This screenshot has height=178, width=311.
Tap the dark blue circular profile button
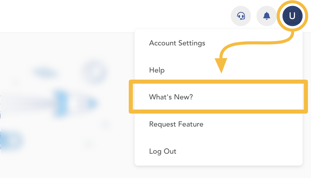(x=292, y=16)
